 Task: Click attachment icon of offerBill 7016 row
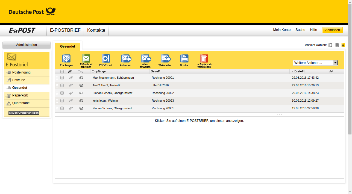coord(71,85)
